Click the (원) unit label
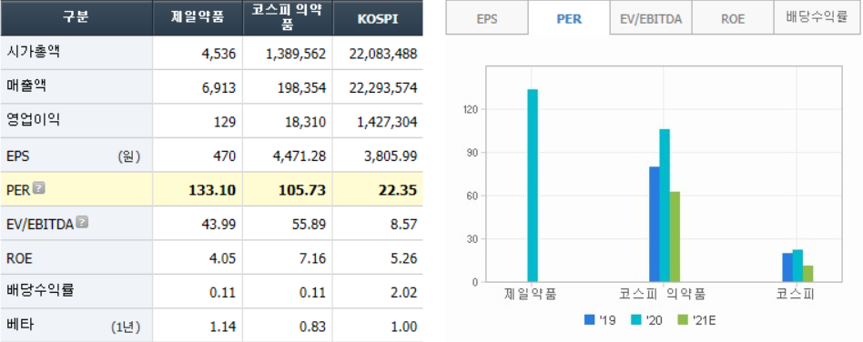The image size is (863, 342). pyautogui.click(x=128, y=156)
